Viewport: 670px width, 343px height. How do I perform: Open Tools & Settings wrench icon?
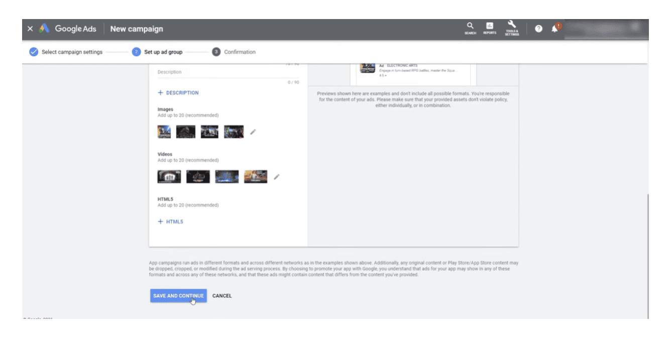click(x=512, y=28)
